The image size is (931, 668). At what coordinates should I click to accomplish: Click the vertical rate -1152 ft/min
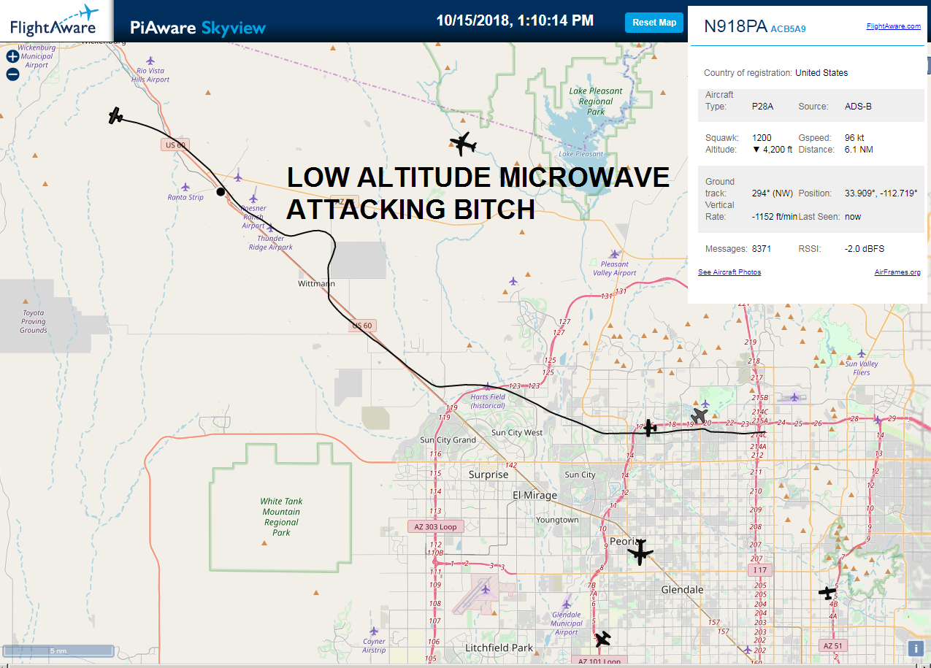[775, 217]
